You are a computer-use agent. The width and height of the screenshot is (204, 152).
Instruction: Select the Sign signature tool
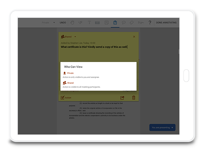141,23
